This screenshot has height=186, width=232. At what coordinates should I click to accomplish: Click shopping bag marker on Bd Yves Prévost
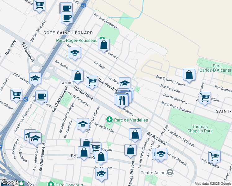[131, 150]
